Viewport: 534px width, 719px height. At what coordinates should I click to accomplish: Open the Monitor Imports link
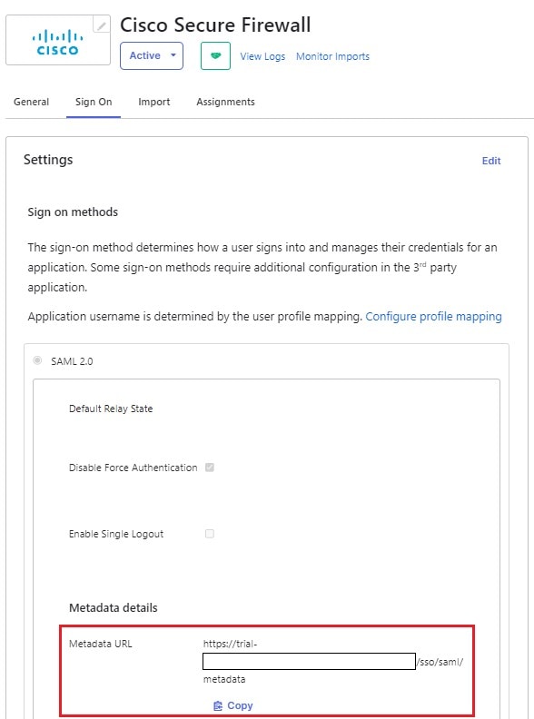coord(332,56)
